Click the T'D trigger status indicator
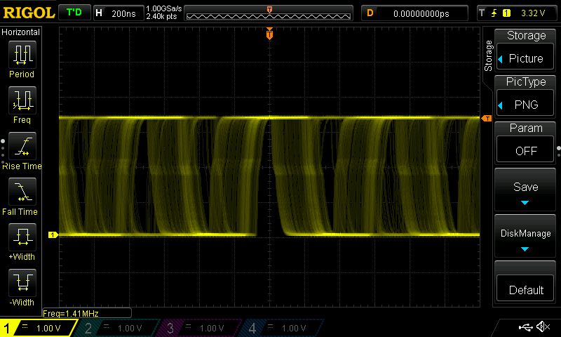Image resolution: width=561 pixels, height=337 pixels. coord(73,13)
